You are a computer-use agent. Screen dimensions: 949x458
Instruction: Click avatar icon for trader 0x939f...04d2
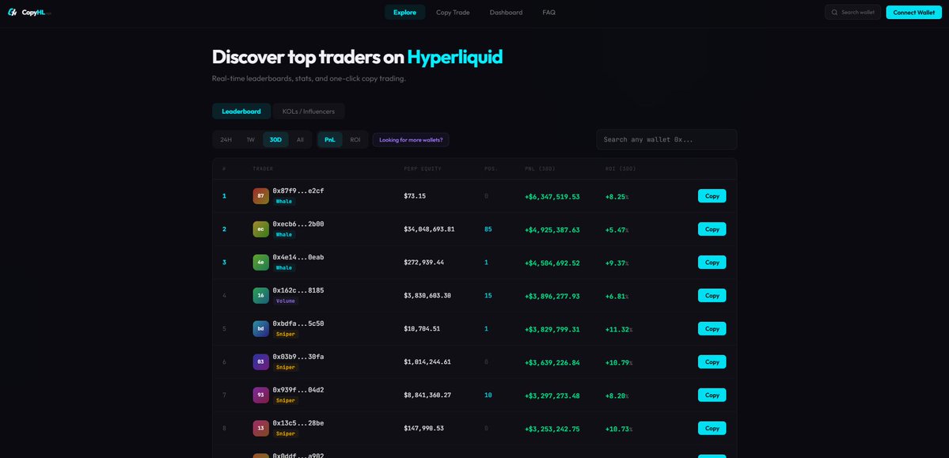click(261, 395)
